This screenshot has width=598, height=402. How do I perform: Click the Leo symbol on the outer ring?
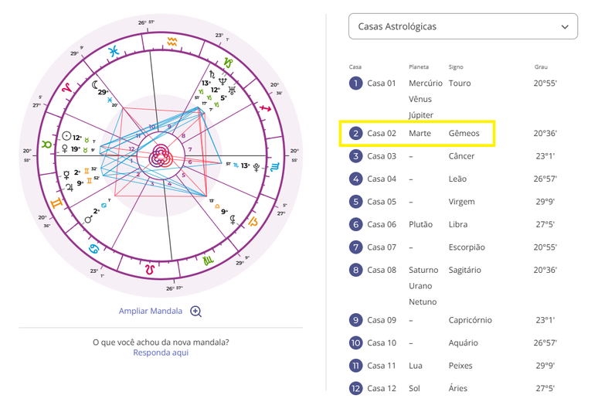(x=150, y=270)
